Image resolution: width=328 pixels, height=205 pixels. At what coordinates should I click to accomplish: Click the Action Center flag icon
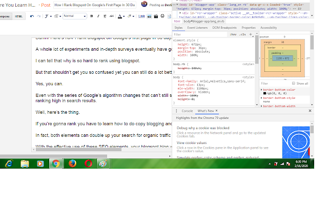click(x=288, y=164)
